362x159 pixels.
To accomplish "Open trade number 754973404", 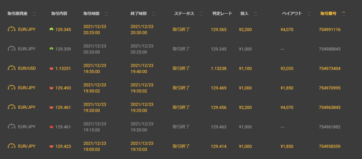I will [329, 69].
